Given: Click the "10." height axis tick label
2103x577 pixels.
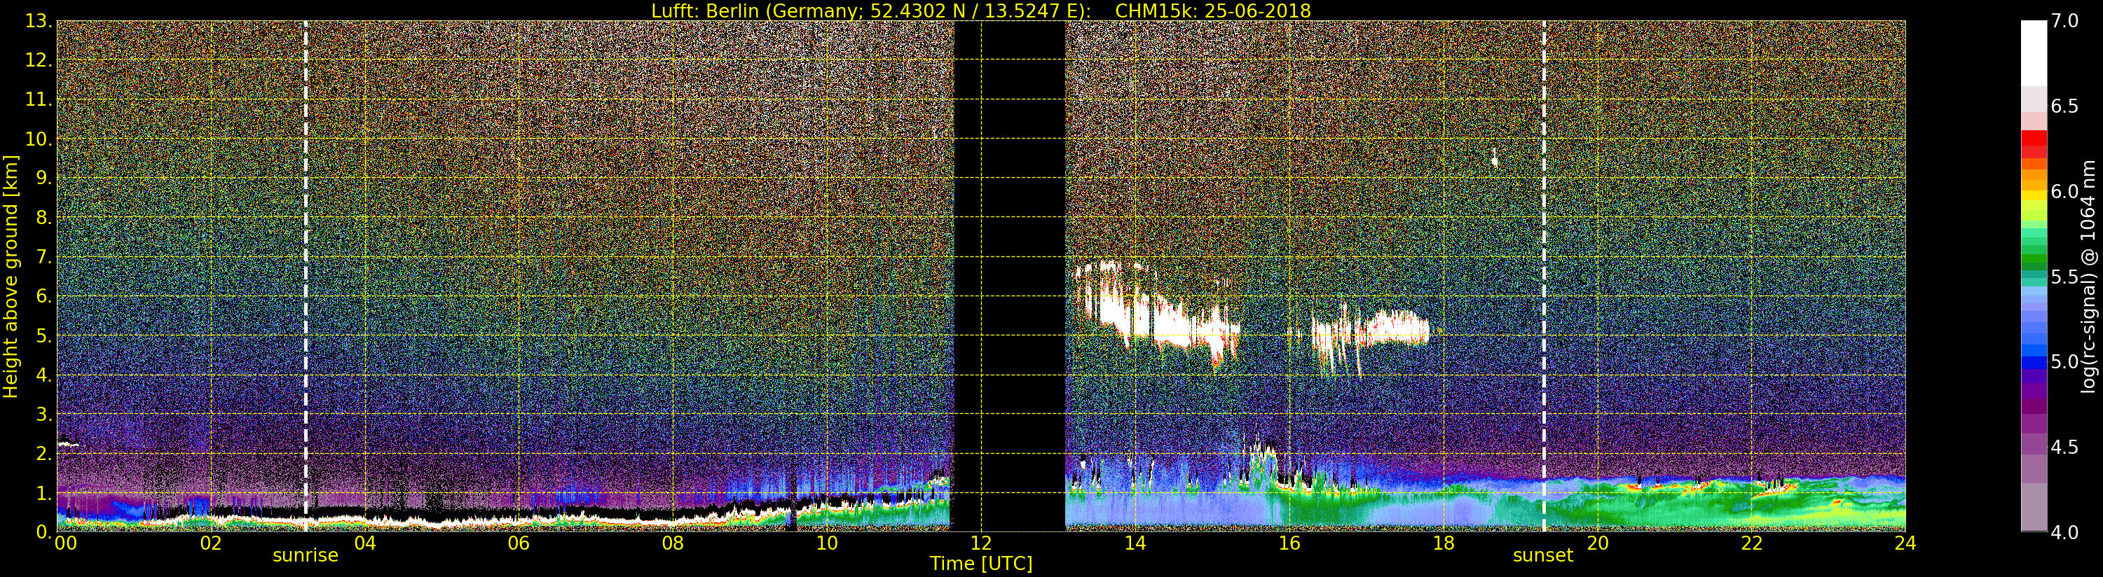Looking at the screenshot, I should click(40, 139).
